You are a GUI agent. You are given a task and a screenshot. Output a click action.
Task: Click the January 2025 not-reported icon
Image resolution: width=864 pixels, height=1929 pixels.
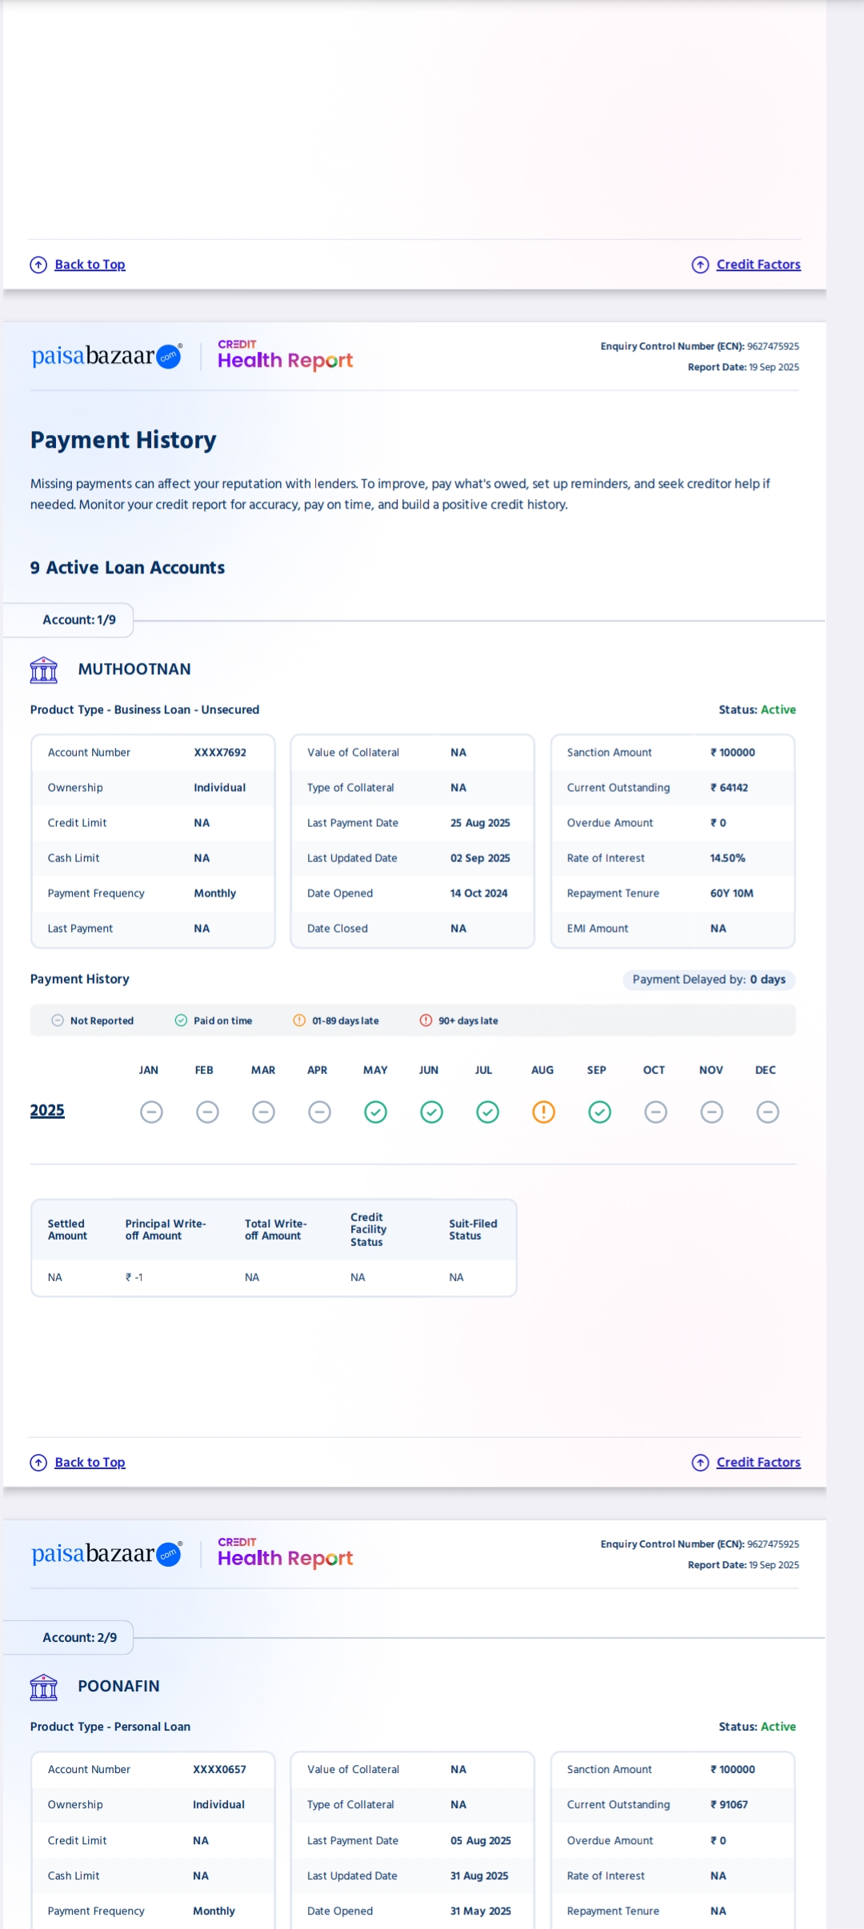(x=151, y=1112)
